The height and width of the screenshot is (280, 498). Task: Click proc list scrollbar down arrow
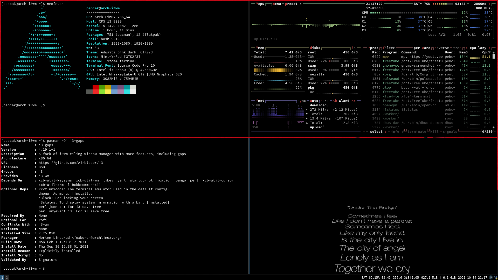494,127
